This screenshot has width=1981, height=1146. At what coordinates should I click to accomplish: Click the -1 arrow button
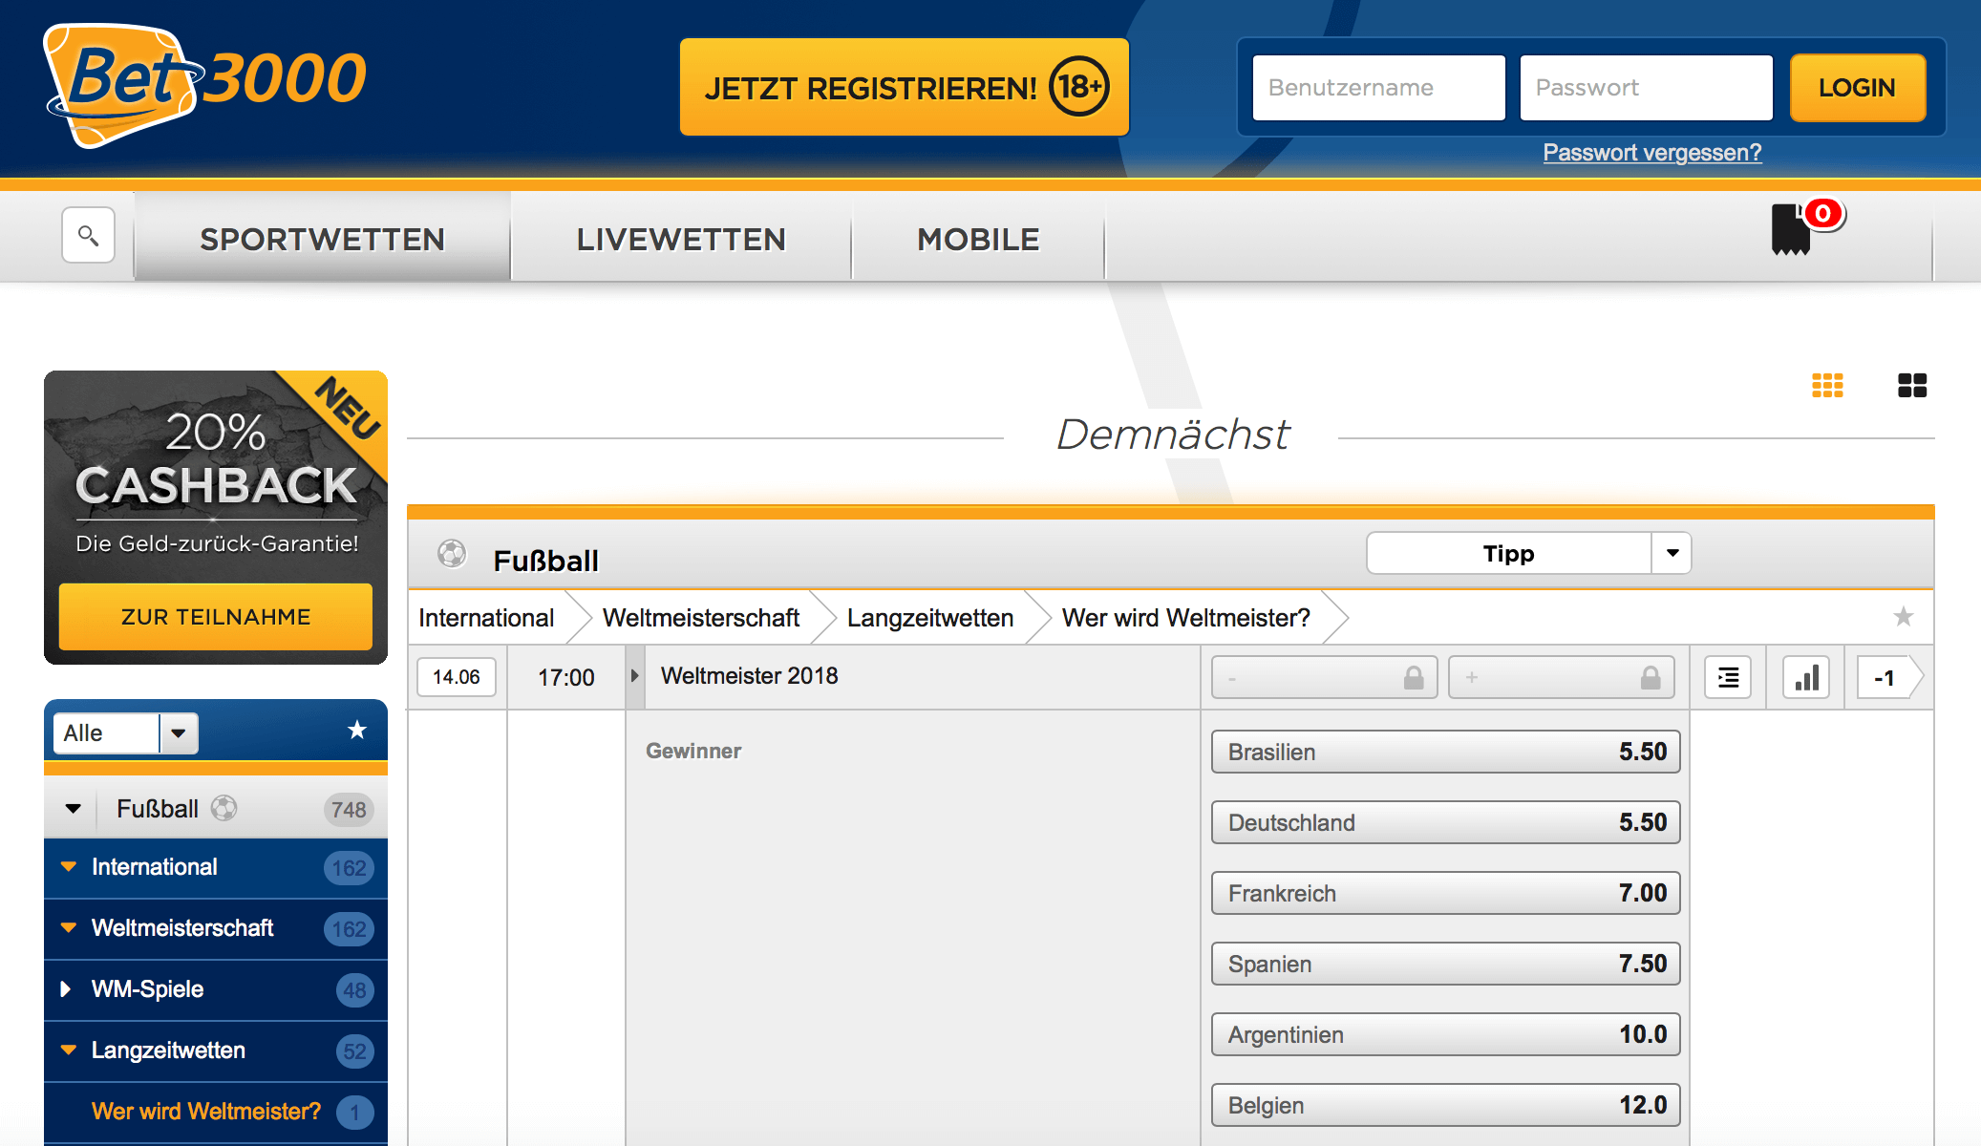click(1889, 678)
